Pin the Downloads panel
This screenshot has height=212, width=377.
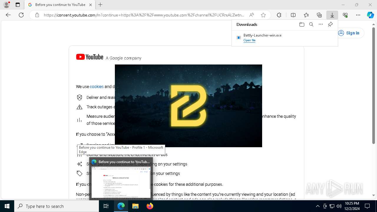(x=330, y=24)
